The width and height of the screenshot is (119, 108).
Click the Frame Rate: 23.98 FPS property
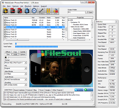81,36
